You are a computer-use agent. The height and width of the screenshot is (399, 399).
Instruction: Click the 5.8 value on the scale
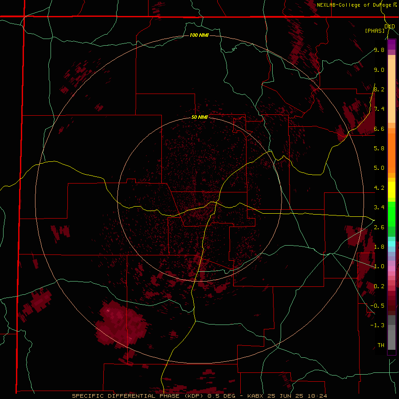click(x=379, y=148)
